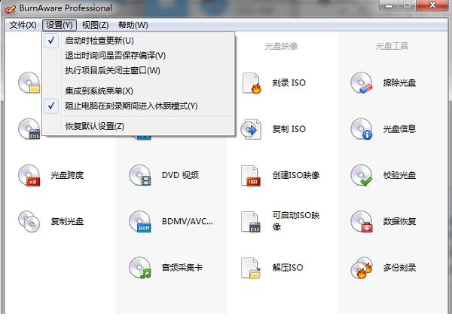Click the 创建ISO映像 label

pyautogui.click(x=296, y=175)
